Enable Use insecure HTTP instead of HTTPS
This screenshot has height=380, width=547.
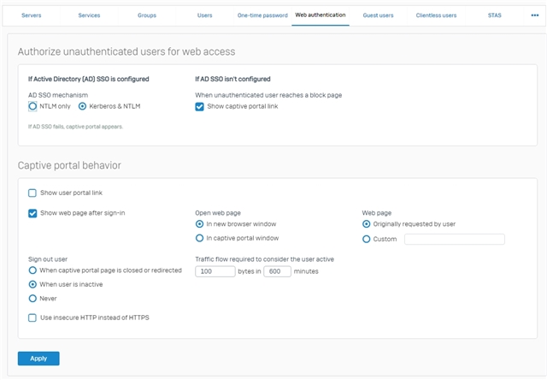click(x=32, y=318)
